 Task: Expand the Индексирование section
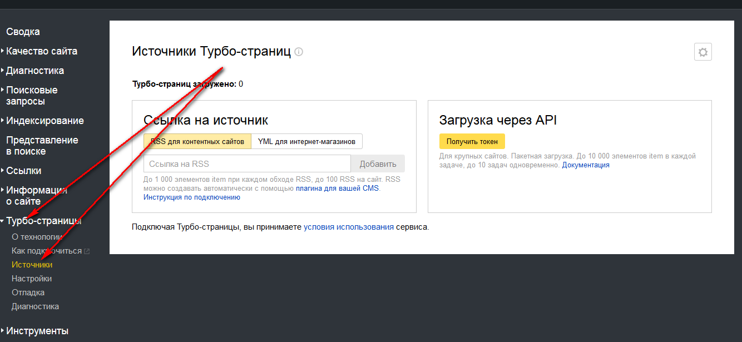(44, 121)
